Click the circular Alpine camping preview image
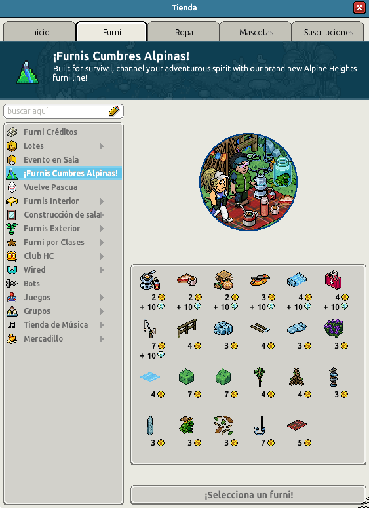The width and height of the screenshot is (369, 508). pos(248,182)
